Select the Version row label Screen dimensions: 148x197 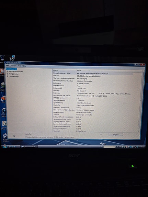tap(56, 76)
